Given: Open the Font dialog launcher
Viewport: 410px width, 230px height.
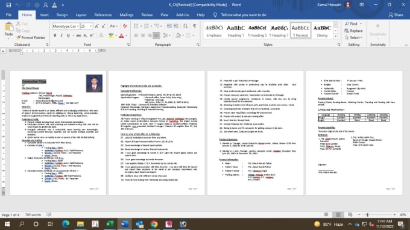Looking at the screenshot, I should (128, 45).
